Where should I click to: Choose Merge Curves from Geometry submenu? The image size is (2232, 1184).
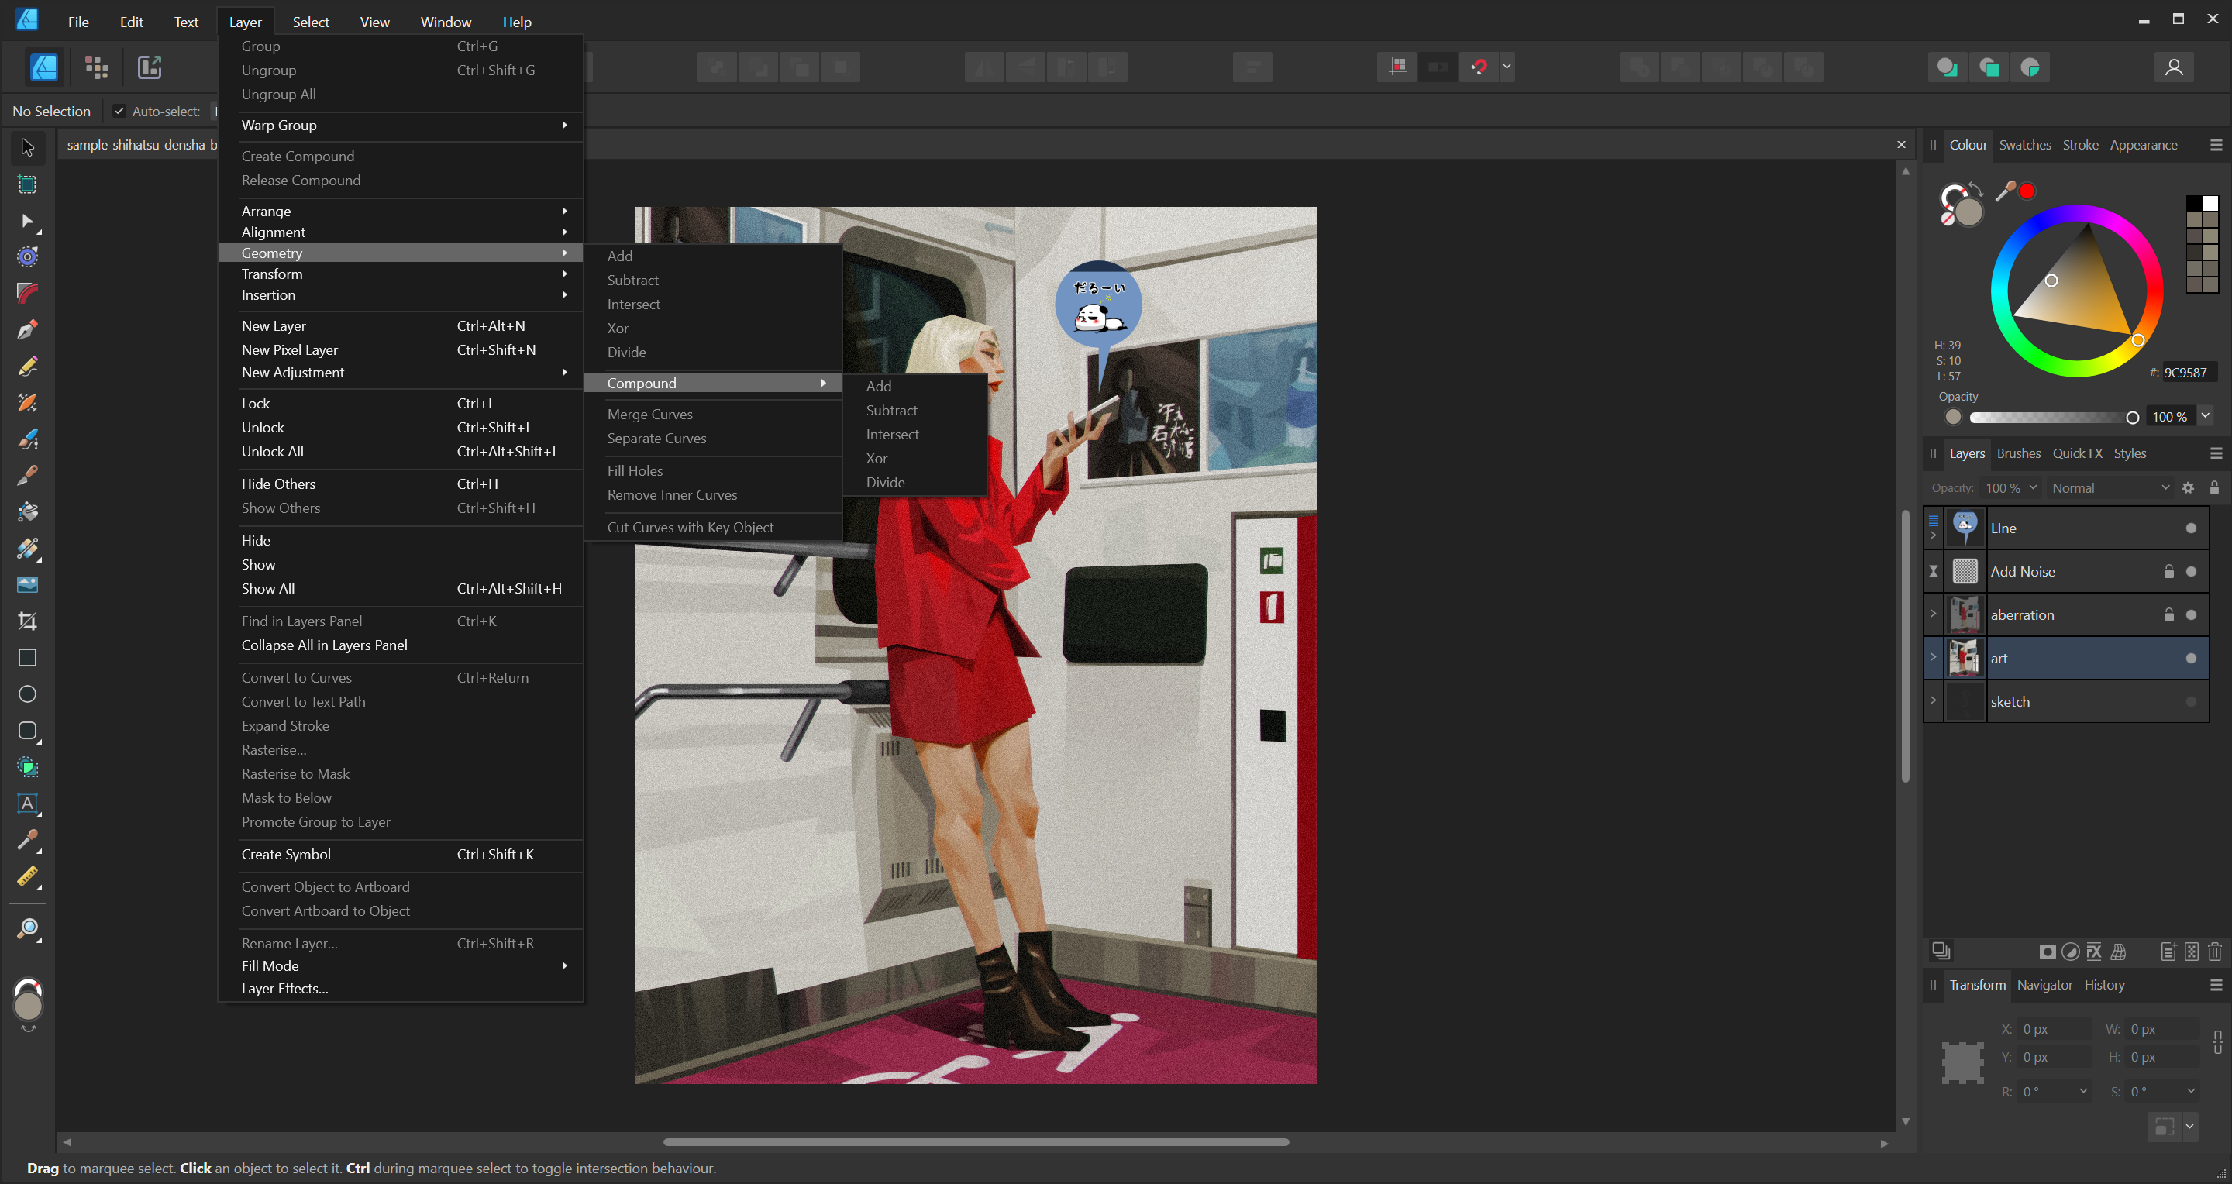[650, 414]
